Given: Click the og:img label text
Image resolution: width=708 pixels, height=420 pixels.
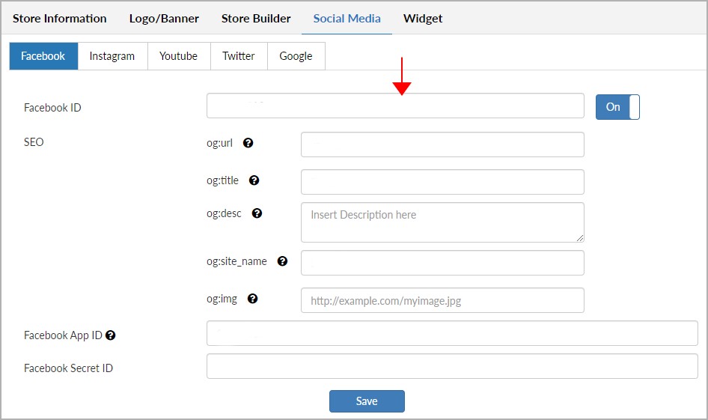Looking at the screenshot, I should (x=222, y=299).
